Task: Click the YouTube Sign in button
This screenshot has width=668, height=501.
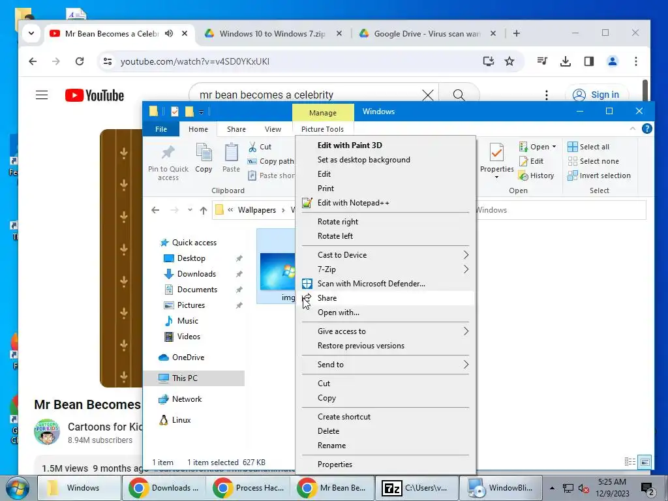Action: [x=596, y=95]
